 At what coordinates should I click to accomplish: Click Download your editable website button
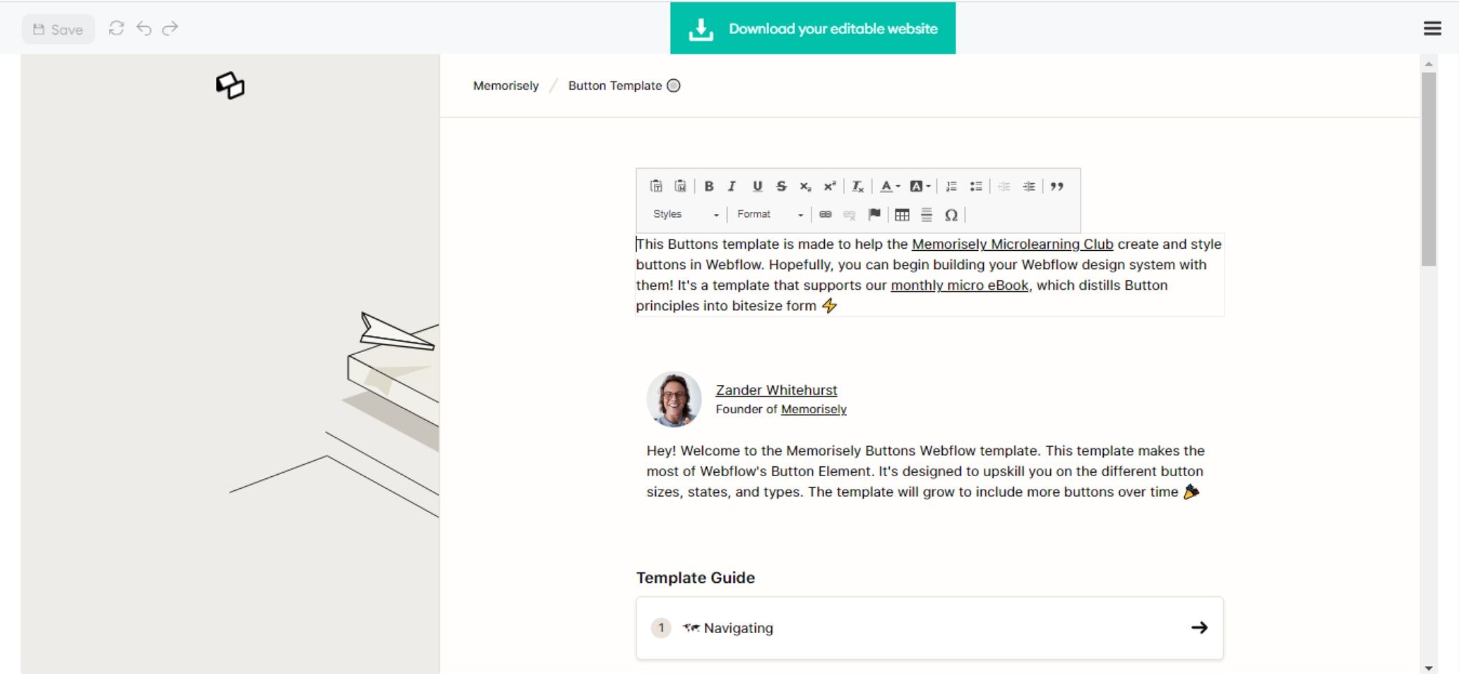[813, 28]
